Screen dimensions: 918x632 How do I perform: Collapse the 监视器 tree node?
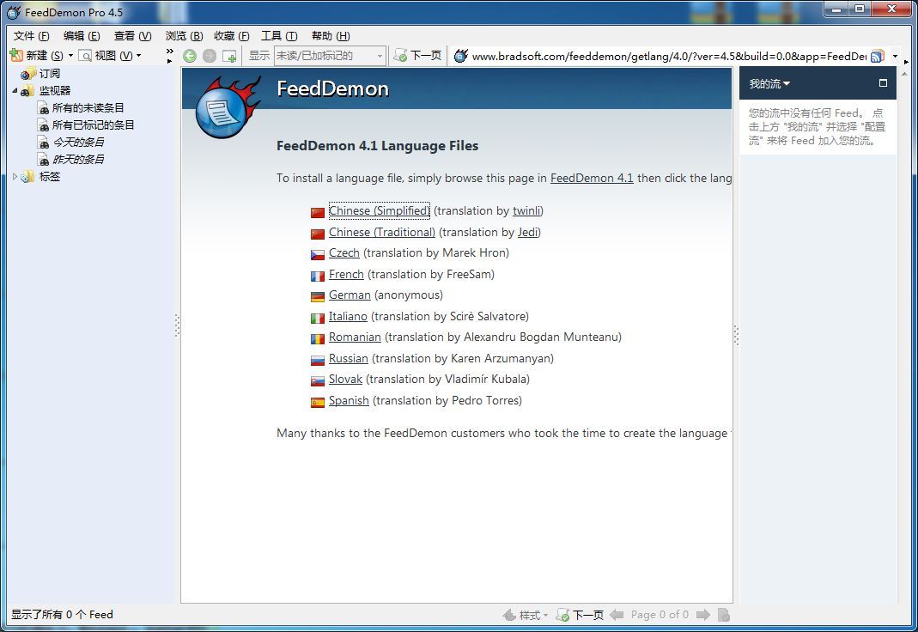(15, 91)
